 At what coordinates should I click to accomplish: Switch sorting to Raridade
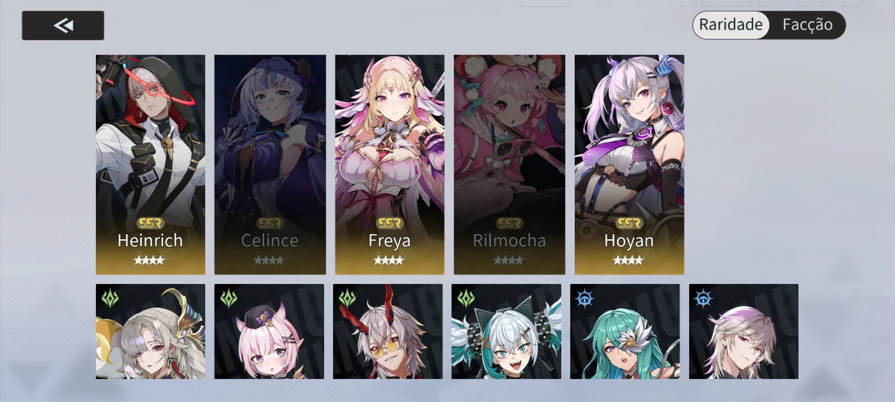point(731,25)
